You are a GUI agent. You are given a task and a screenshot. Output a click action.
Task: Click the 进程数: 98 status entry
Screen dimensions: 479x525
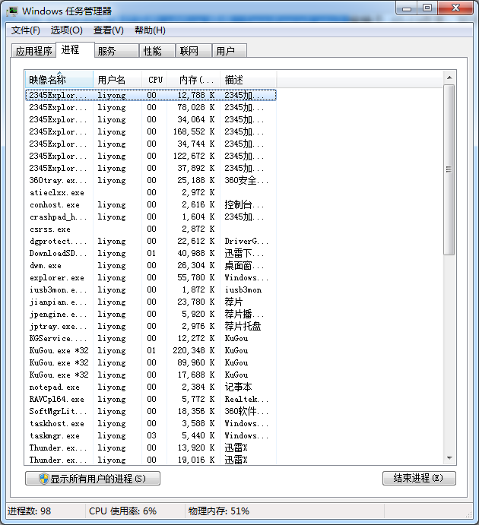(x=29, y=511)
